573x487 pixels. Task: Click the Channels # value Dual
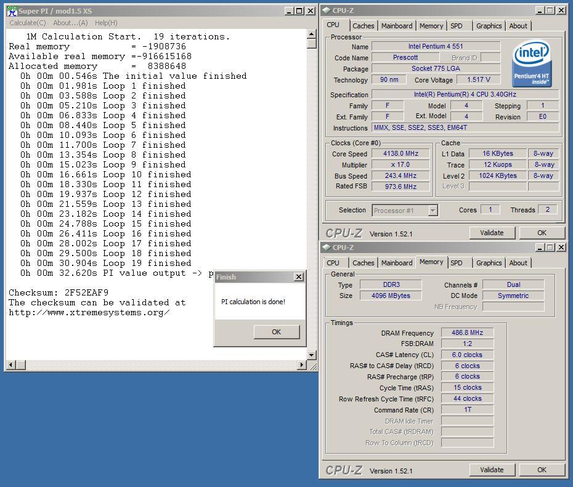513,284
